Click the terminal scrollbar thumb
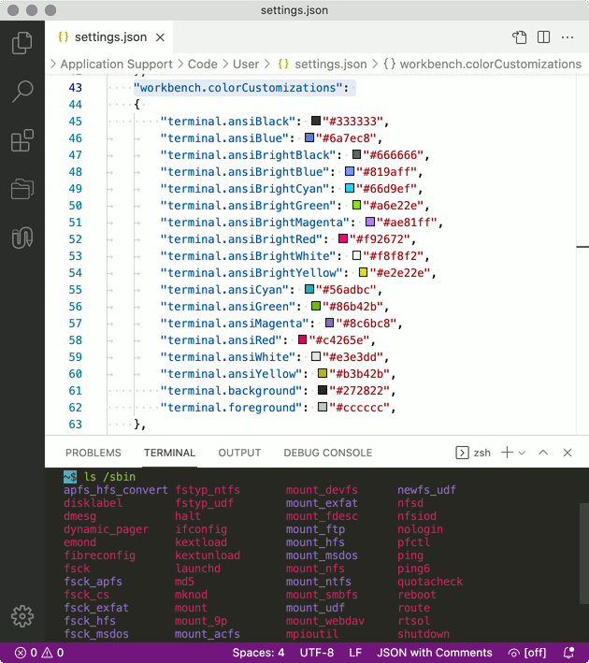 pos(584,552)
